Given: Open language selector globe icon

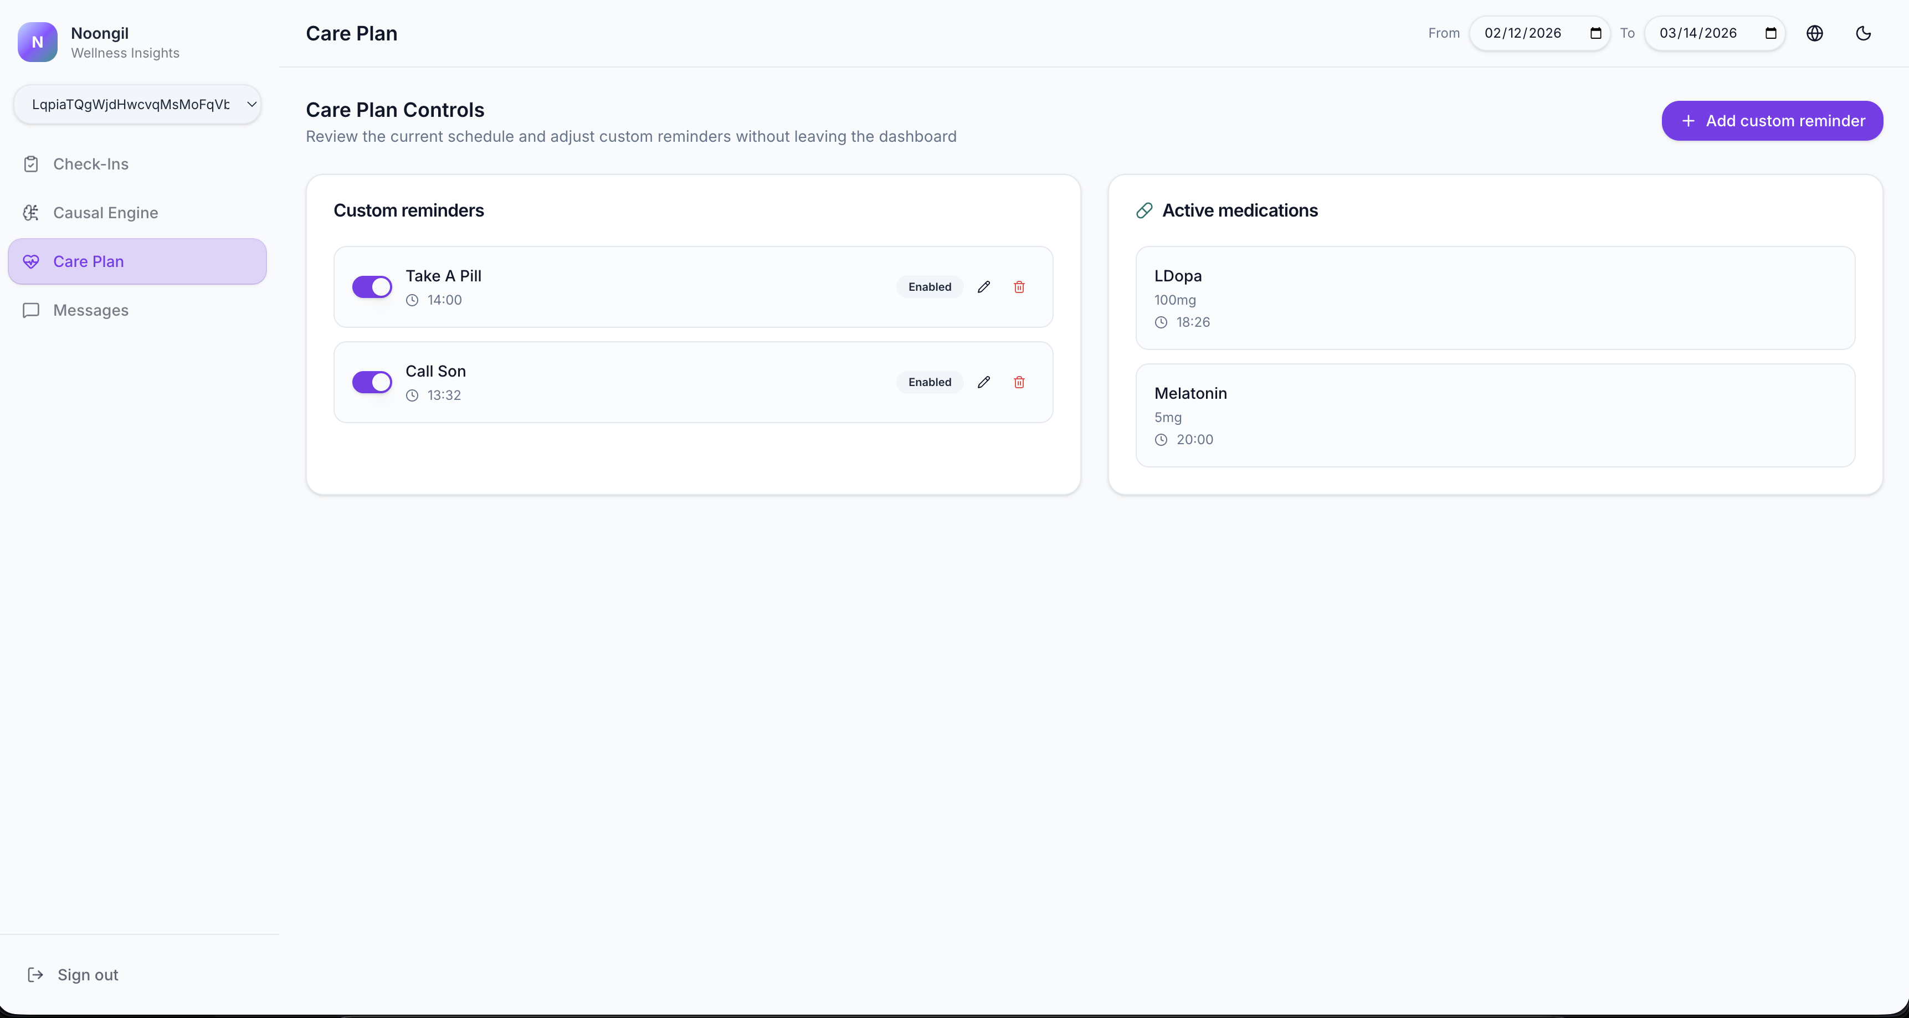Looking at the screenshot, I should pyautogui.click(x=1814, y=33).
